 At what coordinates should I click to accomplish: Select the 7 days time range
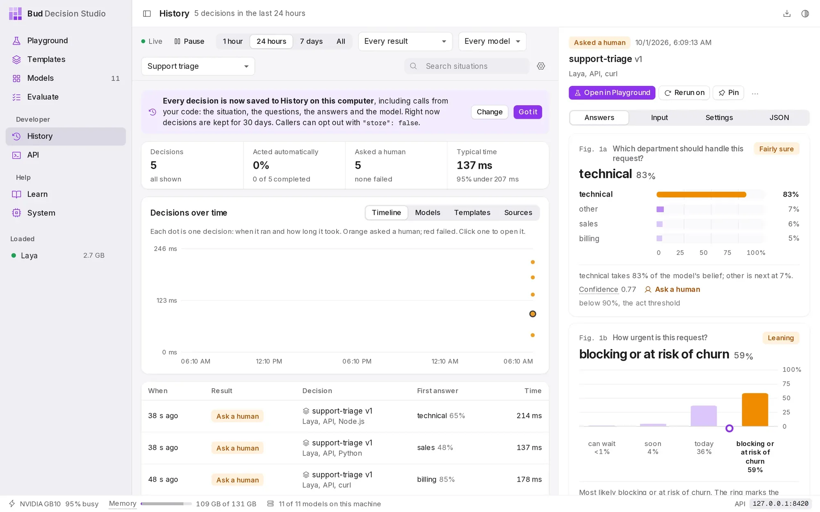(x=311, y=41)
